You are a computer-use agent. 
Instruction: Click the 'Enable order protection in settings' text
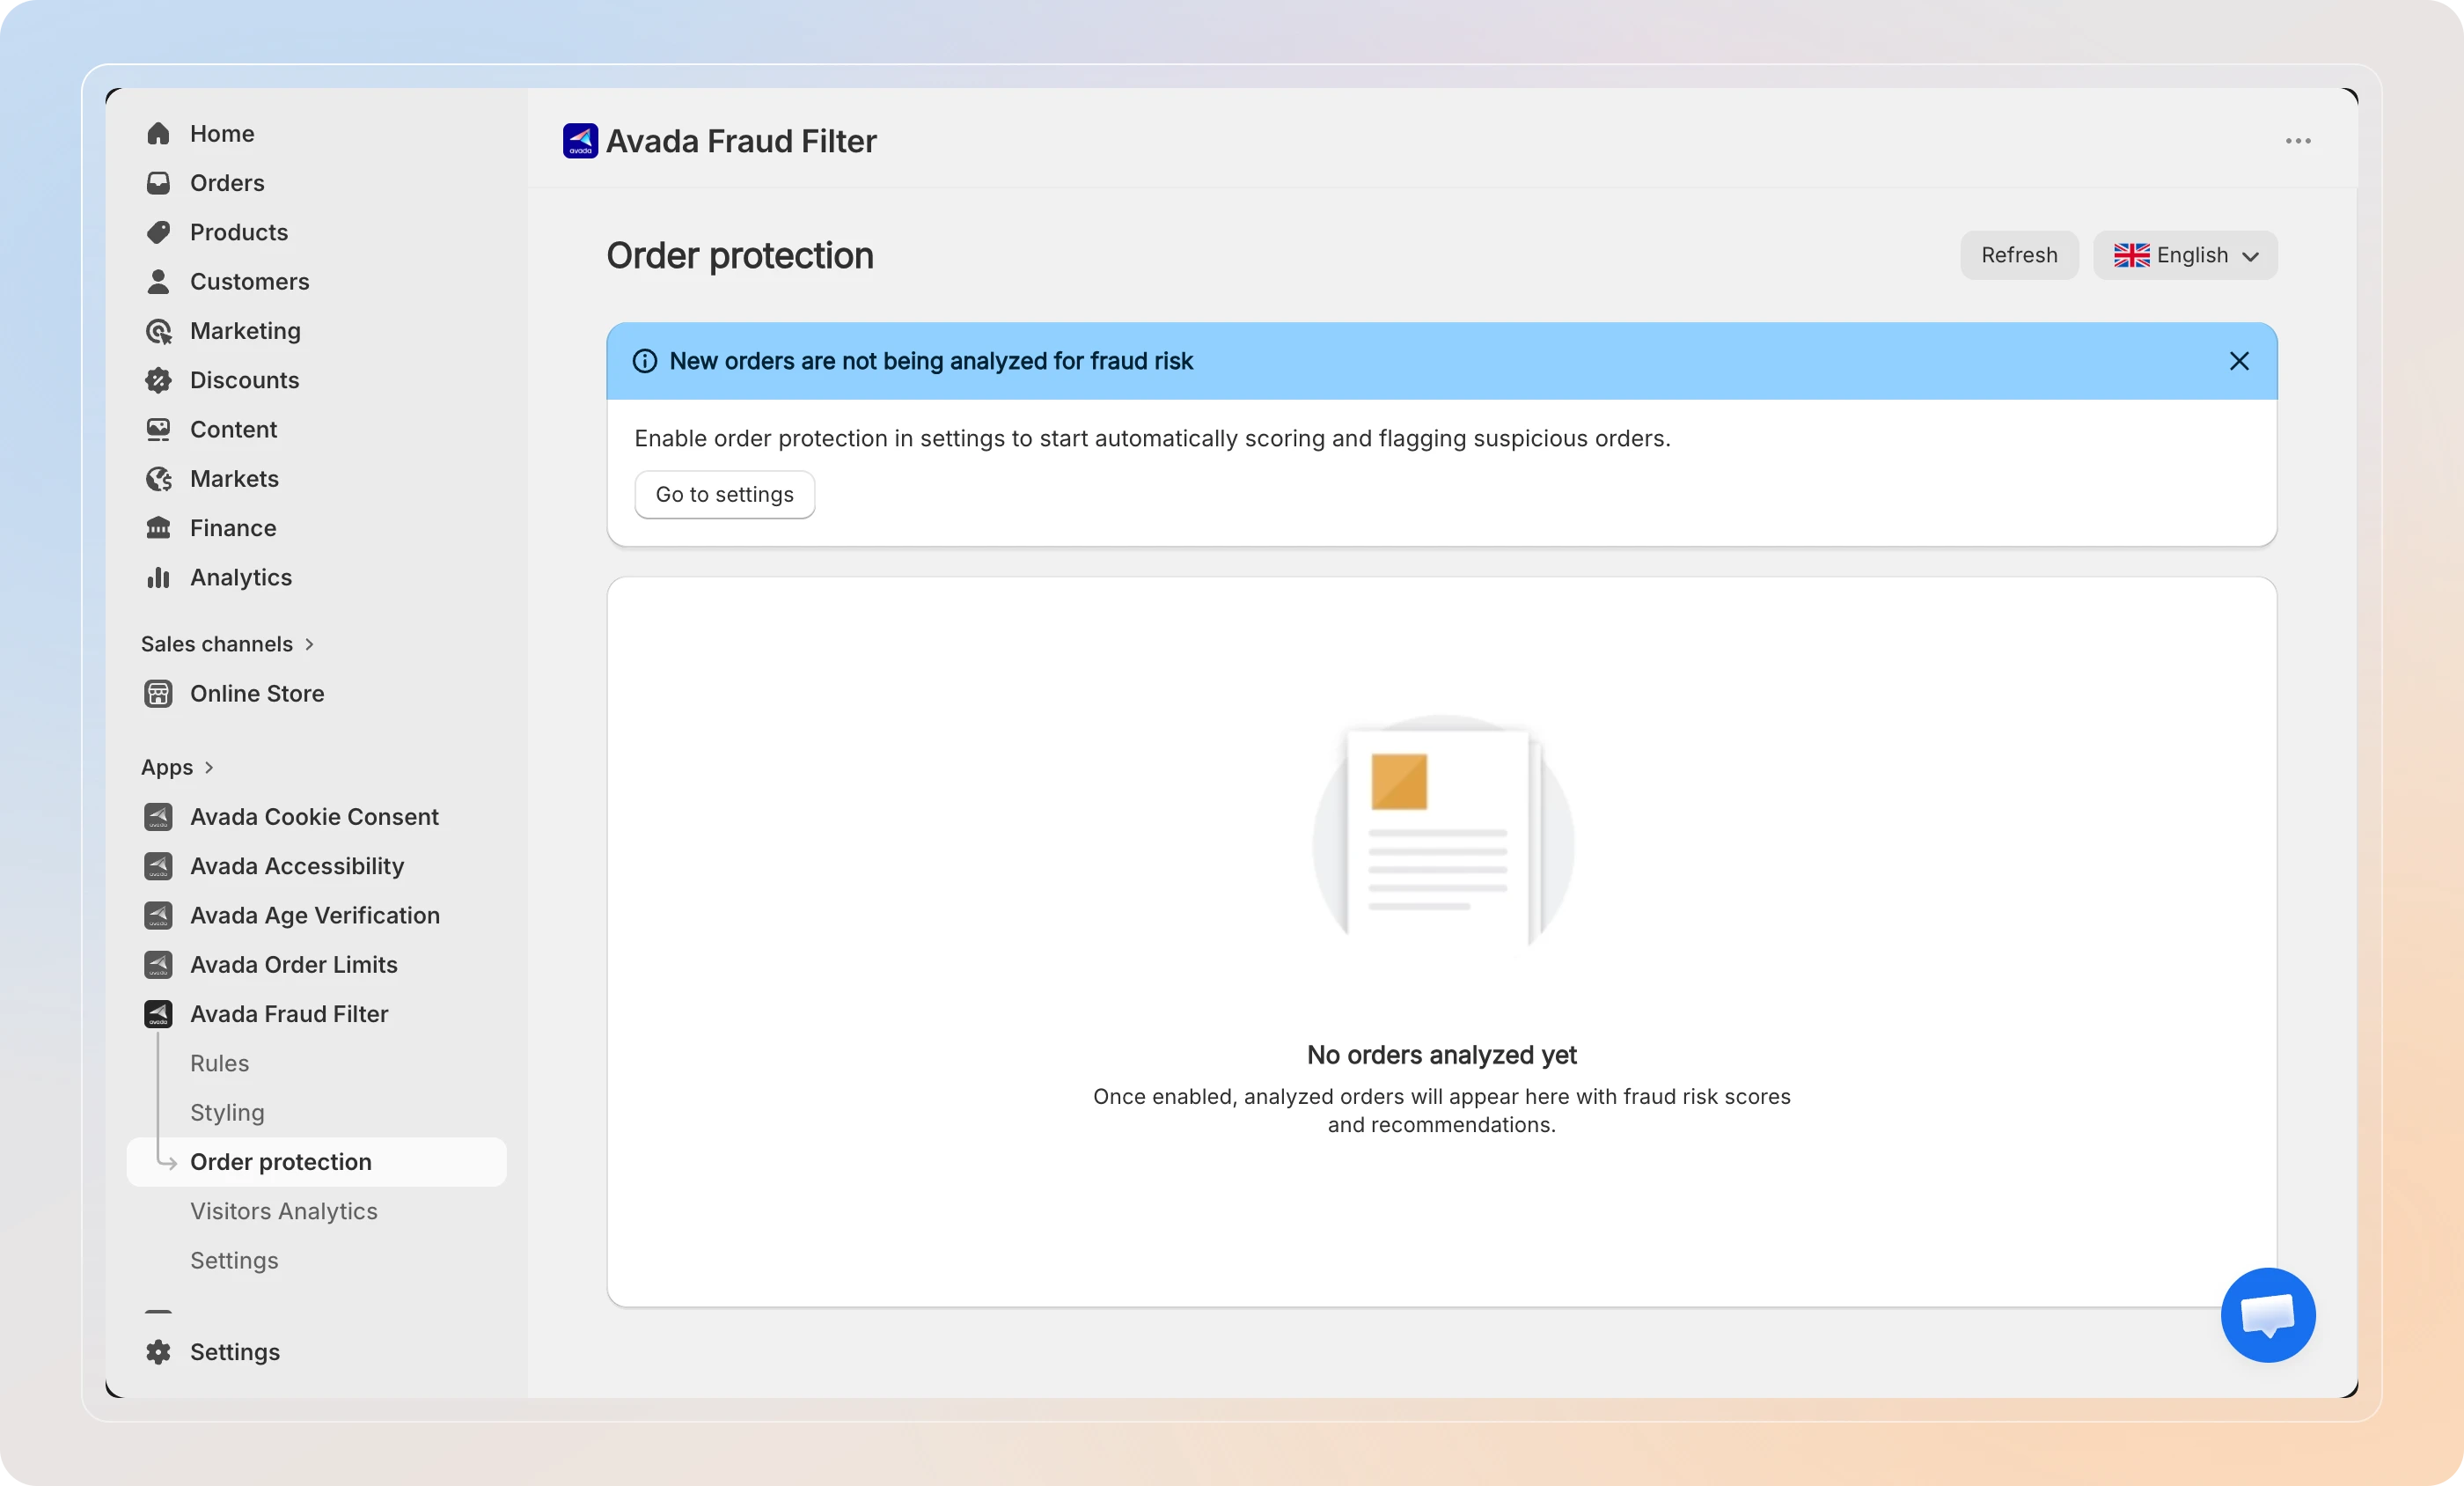pyautogui.click(x=1152, y=438)
